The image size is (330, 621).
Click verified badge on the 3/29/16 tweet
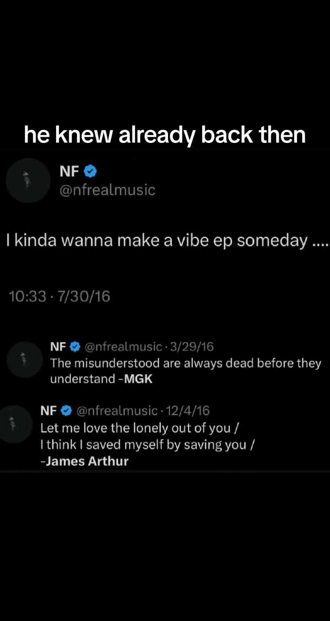pyautogui.click(x=75, y=347)
